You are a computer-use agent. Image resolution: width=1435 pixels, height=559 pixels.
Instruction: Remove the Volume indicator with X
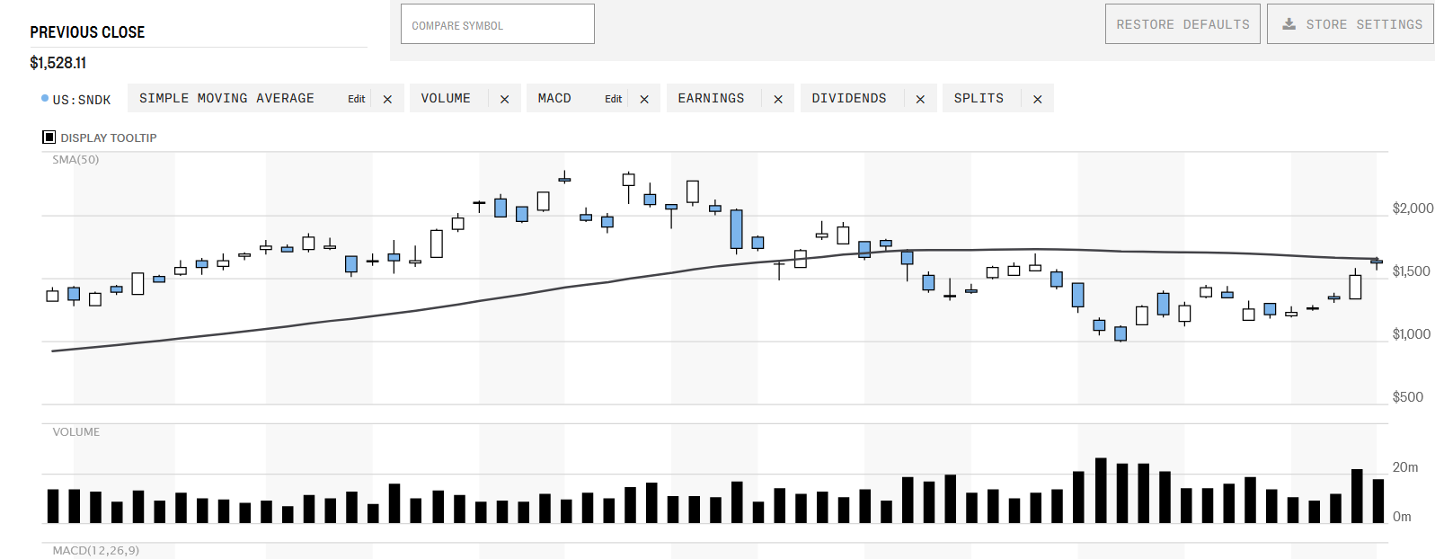point(505,99)
